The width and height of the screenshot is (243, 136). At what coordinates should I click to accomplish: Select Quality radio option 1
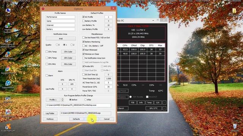(64, 45)
